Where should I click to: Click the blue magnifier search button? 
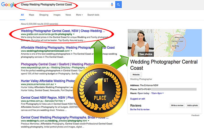(x=118, y=5)
